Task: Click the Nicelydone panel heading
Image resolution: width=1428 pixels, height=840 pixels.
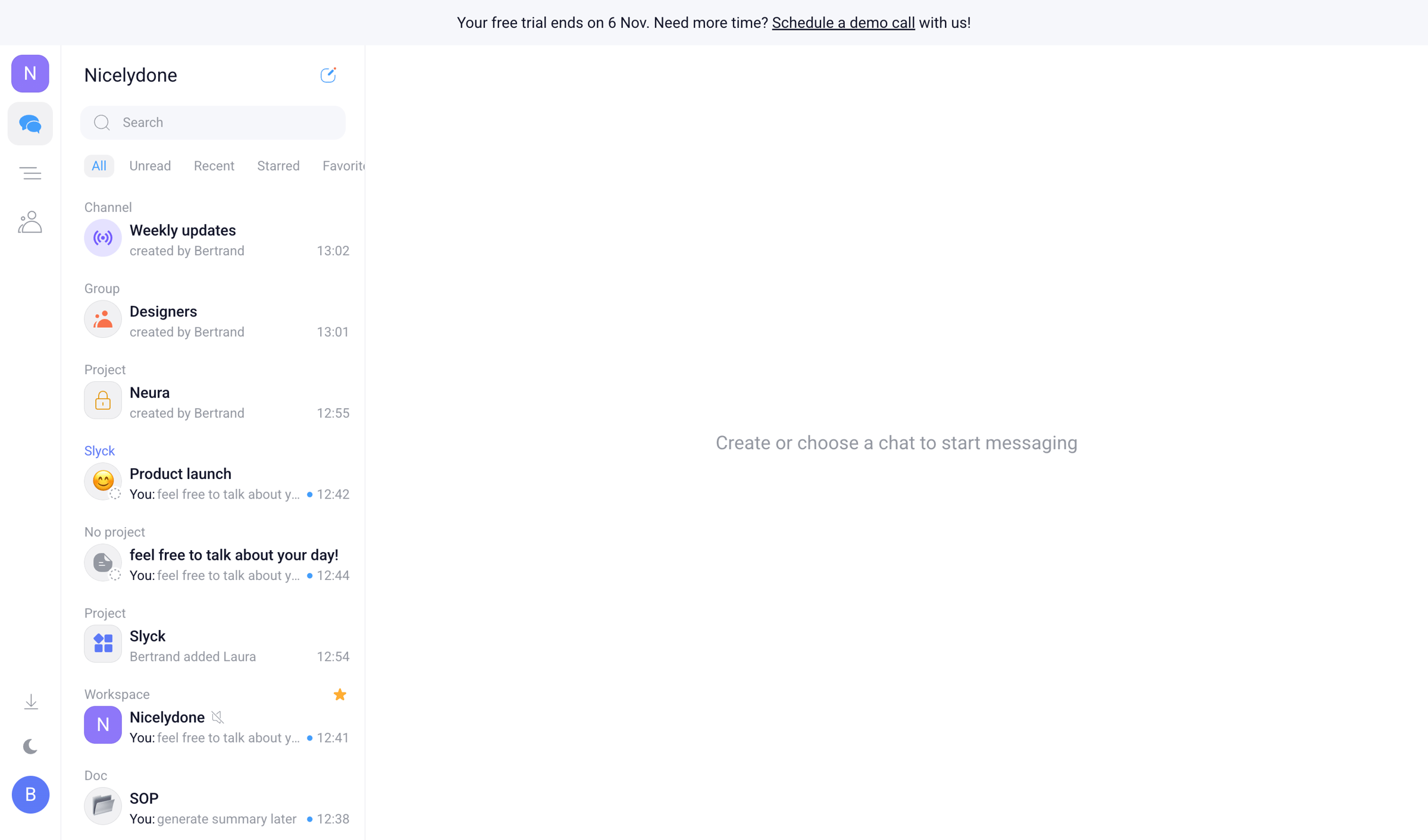Action: click(131, 76)
